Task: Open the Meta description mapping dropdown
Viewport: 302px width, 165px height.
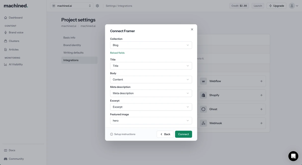Action: click(x=151, y=93)
